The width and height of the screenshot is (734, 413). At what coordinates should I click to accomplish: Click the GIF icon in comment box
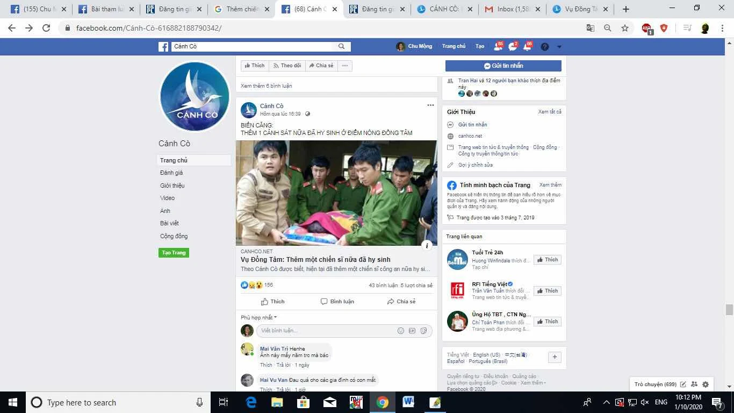tap(412, 331)
